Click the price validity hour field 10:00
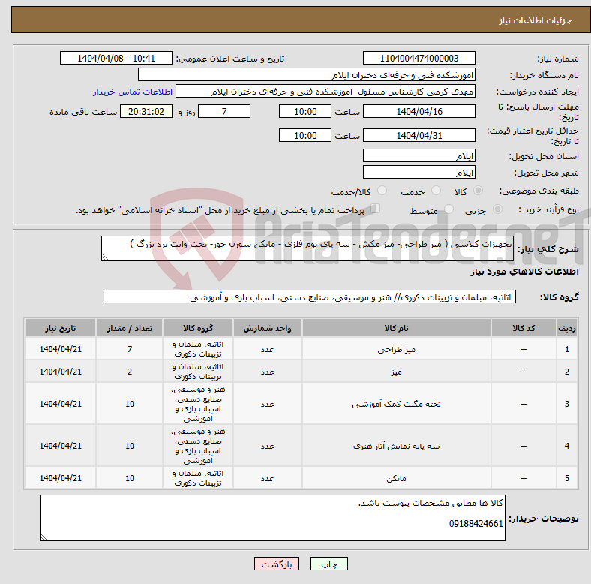 [305, 135]
